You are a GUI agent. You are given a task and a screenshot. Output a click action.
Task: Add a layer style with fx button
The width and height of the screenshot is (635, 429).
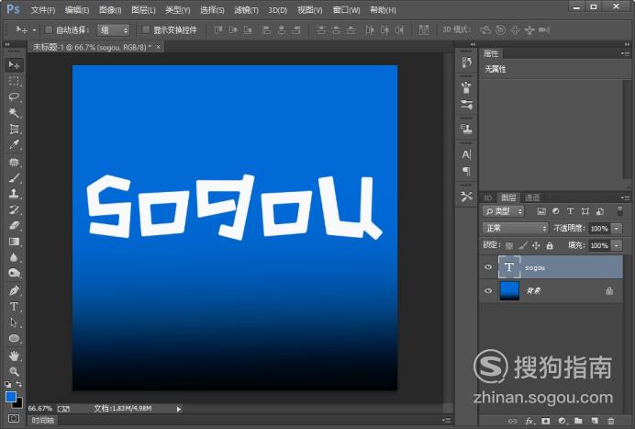[529, 421]
